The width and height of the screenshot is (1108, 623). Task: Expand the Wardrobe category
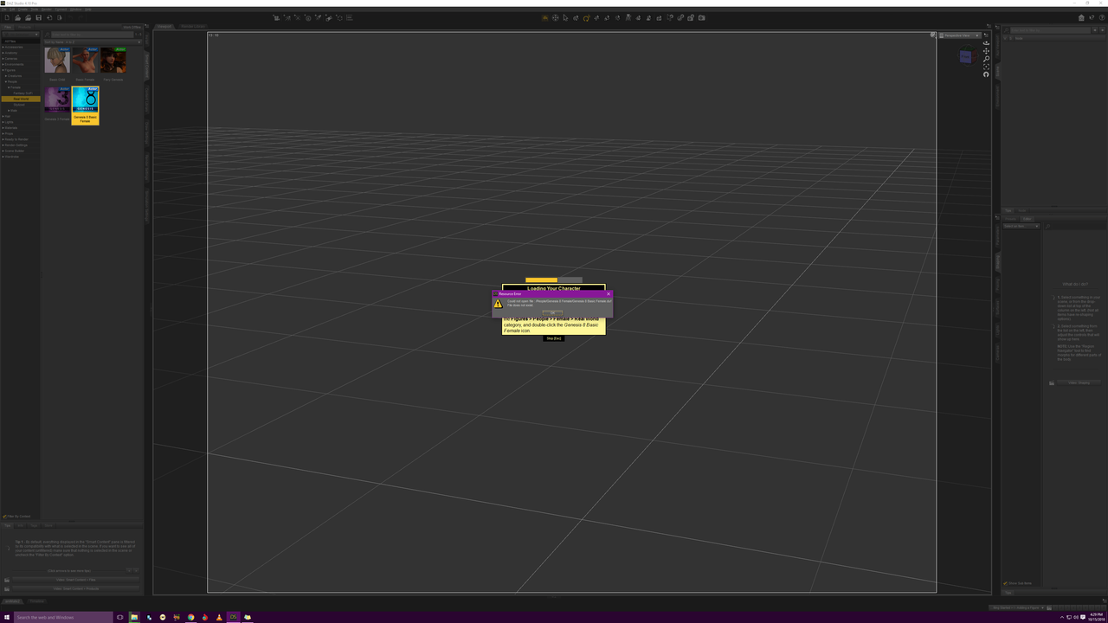pos(3,157)
